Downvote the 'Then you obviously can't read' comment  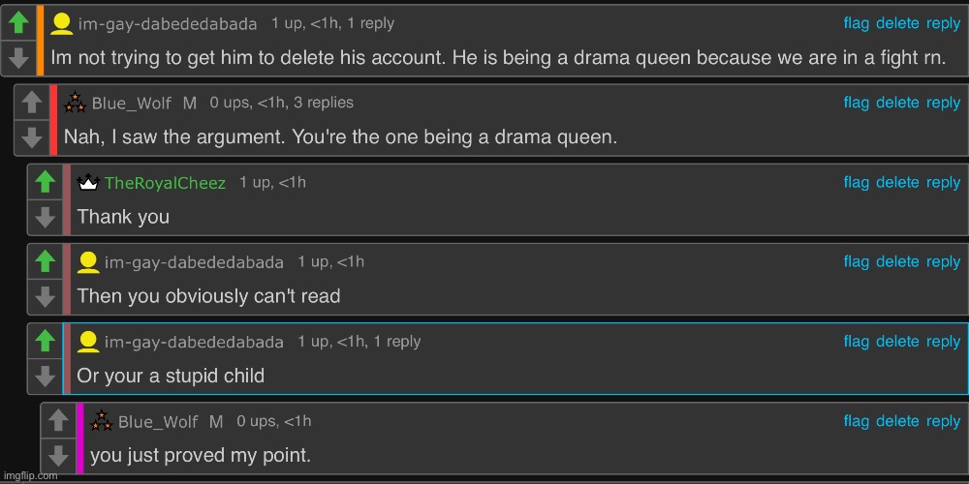(x=45, y=296)
